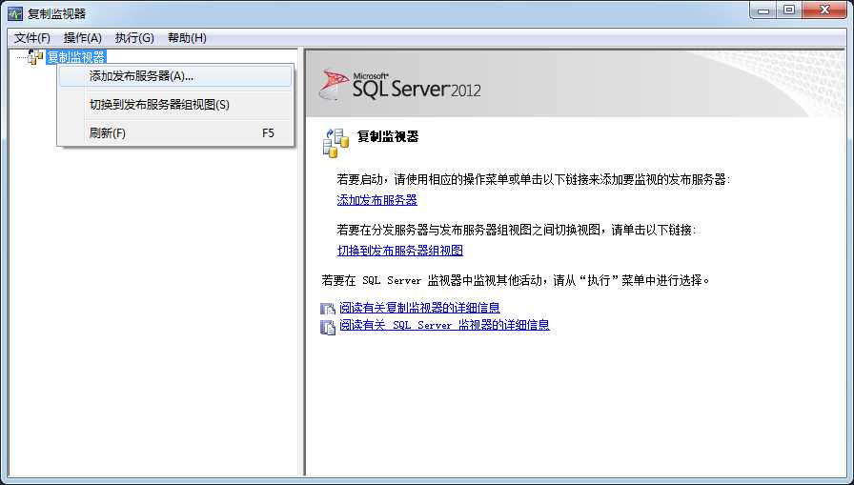Open the 操作(A) menu
This screenshot has height=485, width=854.
coord(82,38)
